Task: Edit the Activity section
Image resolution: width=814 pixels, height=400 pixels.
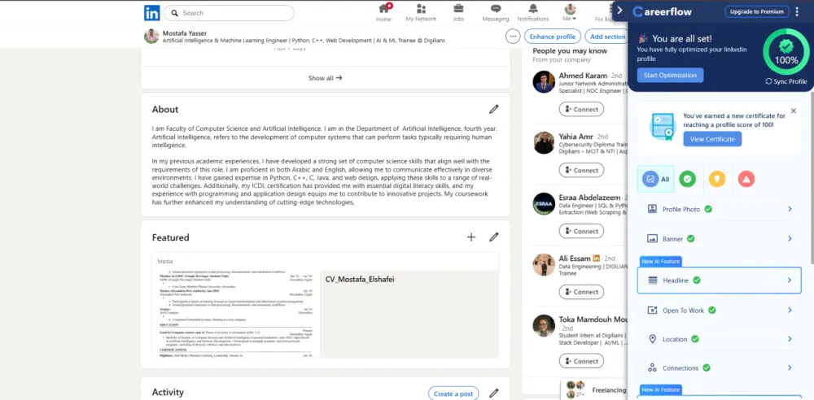Action: pyautogui.click(x=494, y=393)
